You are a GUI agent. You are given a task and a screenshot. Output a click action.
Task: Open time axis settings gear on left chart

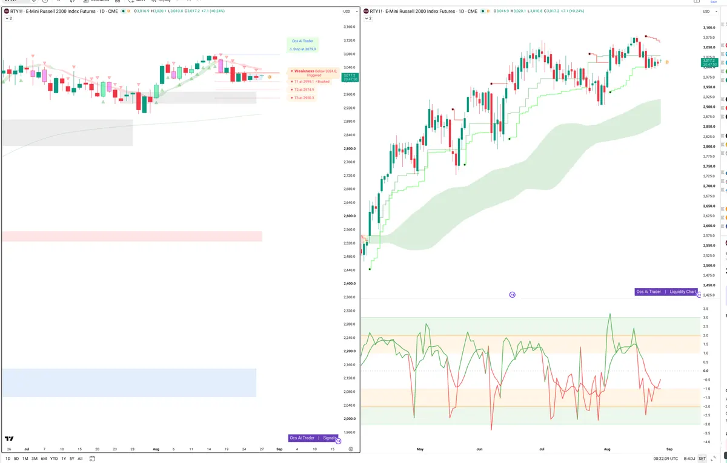tap(351, 449)
